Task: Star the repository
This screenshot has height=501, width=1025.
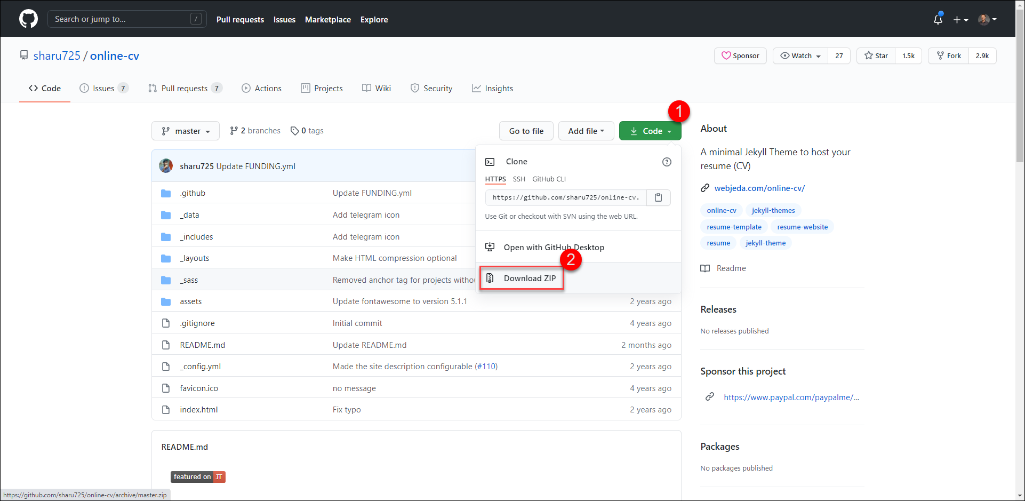Action: tap(876, 55)
